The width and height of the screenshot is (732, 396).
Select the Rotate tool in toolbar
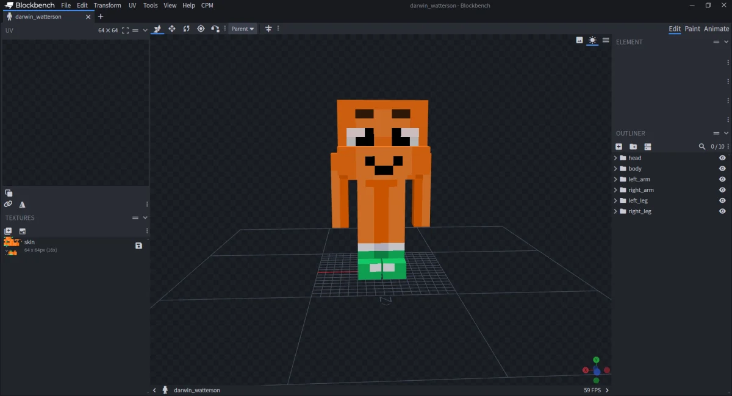(187, 29)
